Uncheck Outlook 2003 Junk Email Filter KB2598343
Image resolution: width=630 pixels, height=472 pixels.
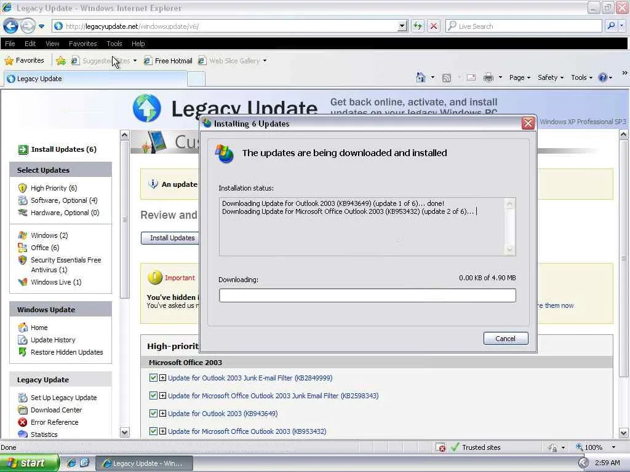coord(153,396)
